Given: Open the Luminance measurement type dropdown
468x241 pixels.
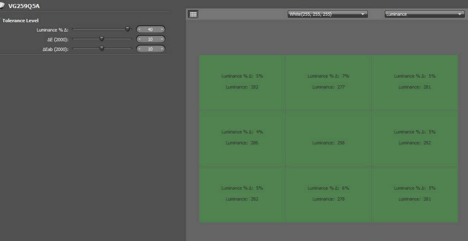Looking at the screenshot, I should coord(424,14).
